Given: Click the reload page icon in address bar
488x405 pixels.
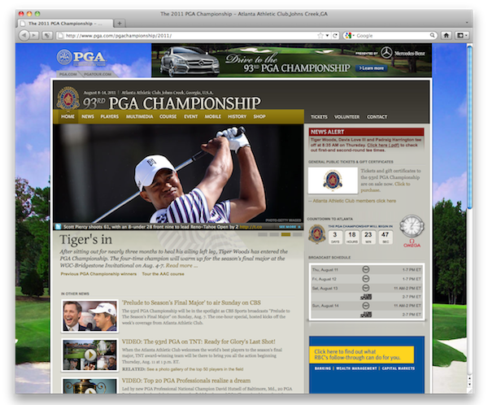Looking at the screenshot, I should pos(335,36).
